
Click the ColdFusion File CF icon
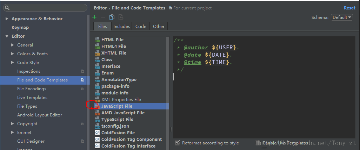[x=97, y=133]
